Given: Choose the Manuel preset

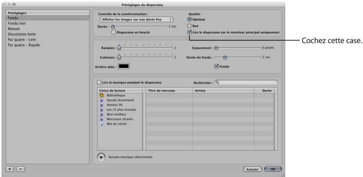Looking at the screenshot, I should (x=47, y=29).
